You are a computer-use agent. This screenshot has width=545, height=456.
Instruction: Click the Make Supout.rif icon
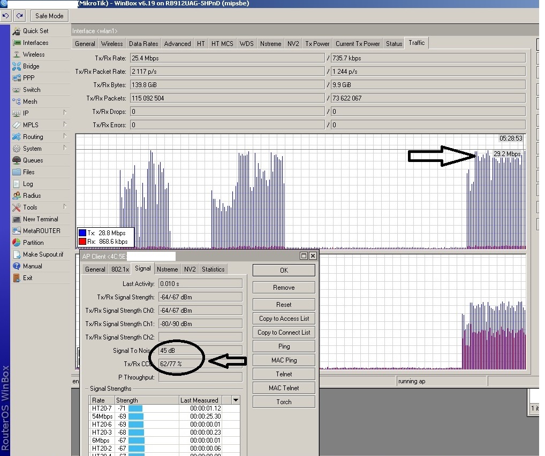tap(17, 254)
